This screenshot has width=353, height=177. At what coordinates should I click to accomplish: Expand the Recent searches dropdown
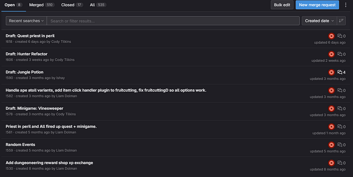tap(26, 21)
